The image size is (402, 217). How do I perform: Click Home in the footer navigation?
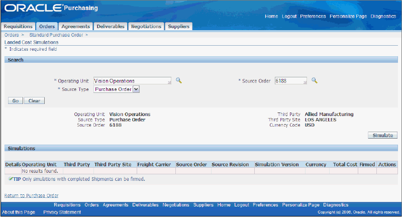[224, 205]
